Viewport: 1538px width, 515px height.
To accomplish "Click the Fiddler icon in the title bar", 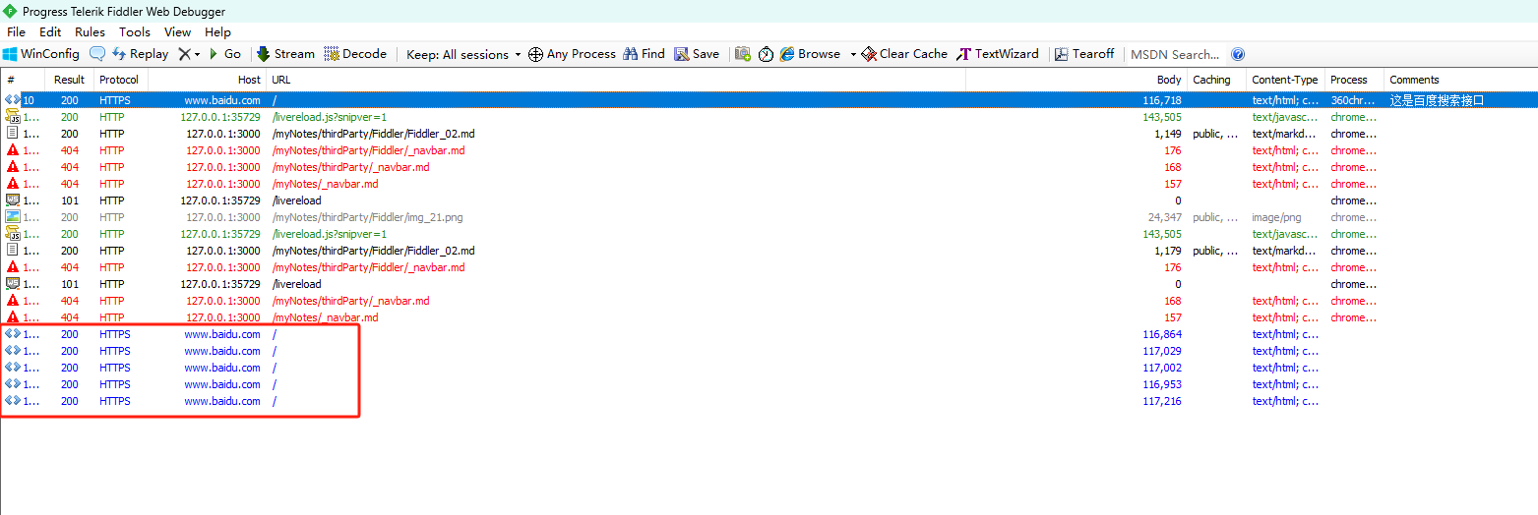I will pyautogui.click(x=10, y=11).
